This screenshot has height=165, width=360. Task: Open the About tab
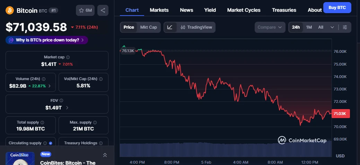tap(315, 10)
